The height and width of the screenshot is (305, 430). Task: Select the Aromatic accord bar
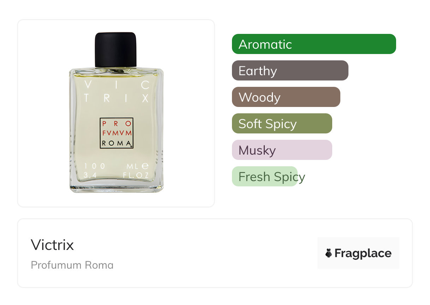314,44
